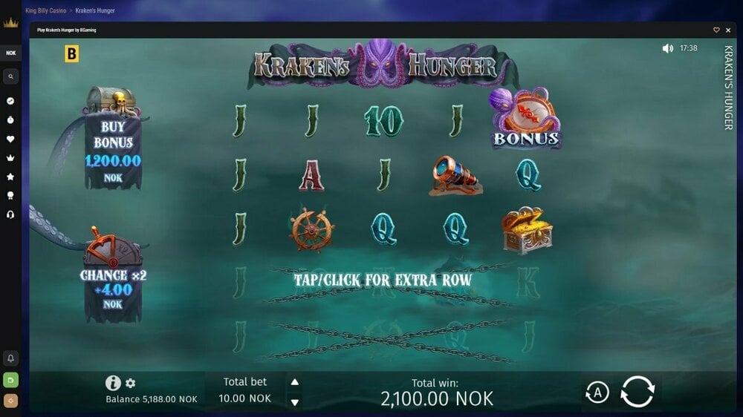Screen dimensions: 743x417
Task: Click the crown logo at sidebar top
Action: pyautogui.click(x=10, y=23)
